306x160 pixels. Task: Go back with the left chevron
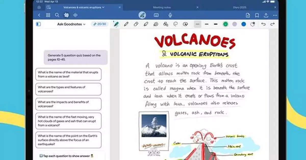pyautogui.click(x=39, y=15)
